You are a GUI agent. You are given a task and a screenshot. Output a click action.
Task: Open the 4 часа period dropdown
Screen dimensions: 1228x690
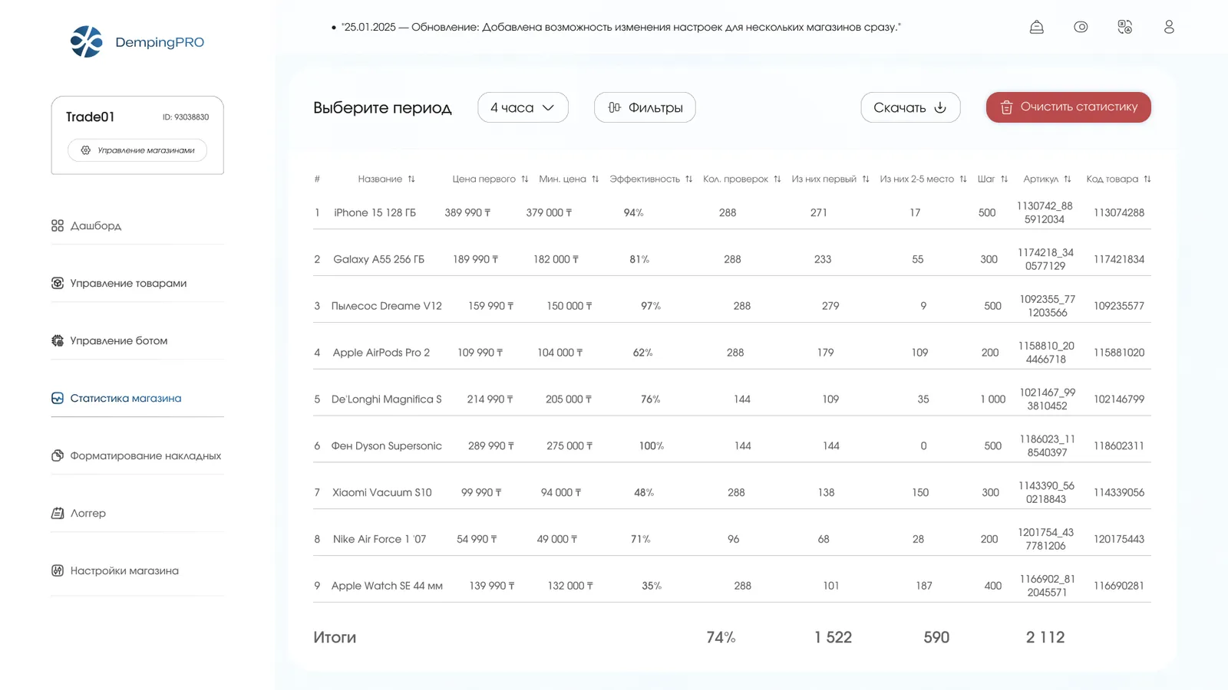click(523, 107)
